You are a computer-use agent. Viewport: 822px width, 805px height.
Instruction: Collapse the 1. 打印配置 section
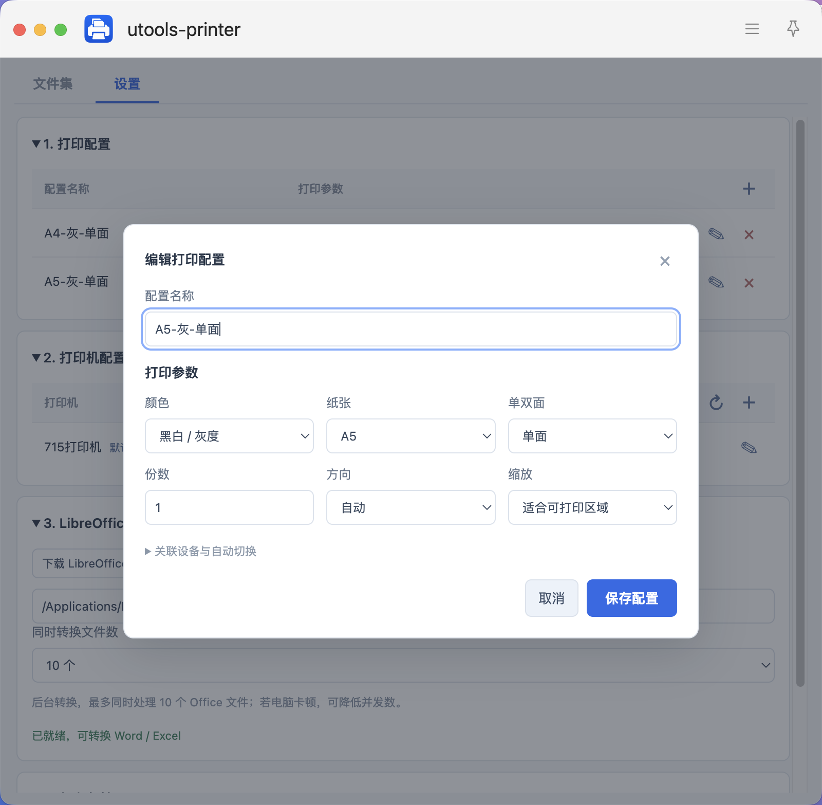71,144
